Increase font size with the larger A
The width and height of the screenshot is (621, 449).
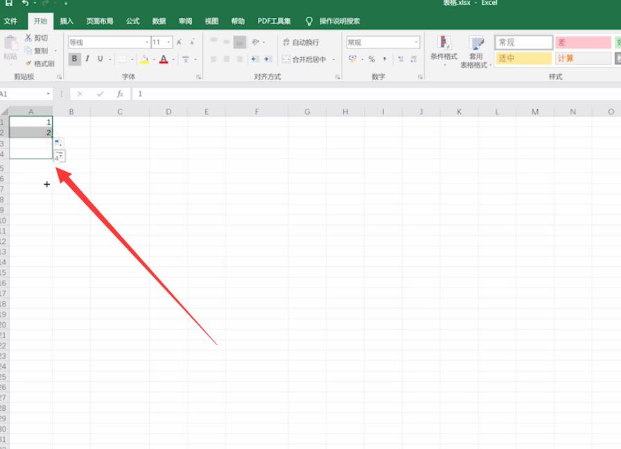(180, 42)
